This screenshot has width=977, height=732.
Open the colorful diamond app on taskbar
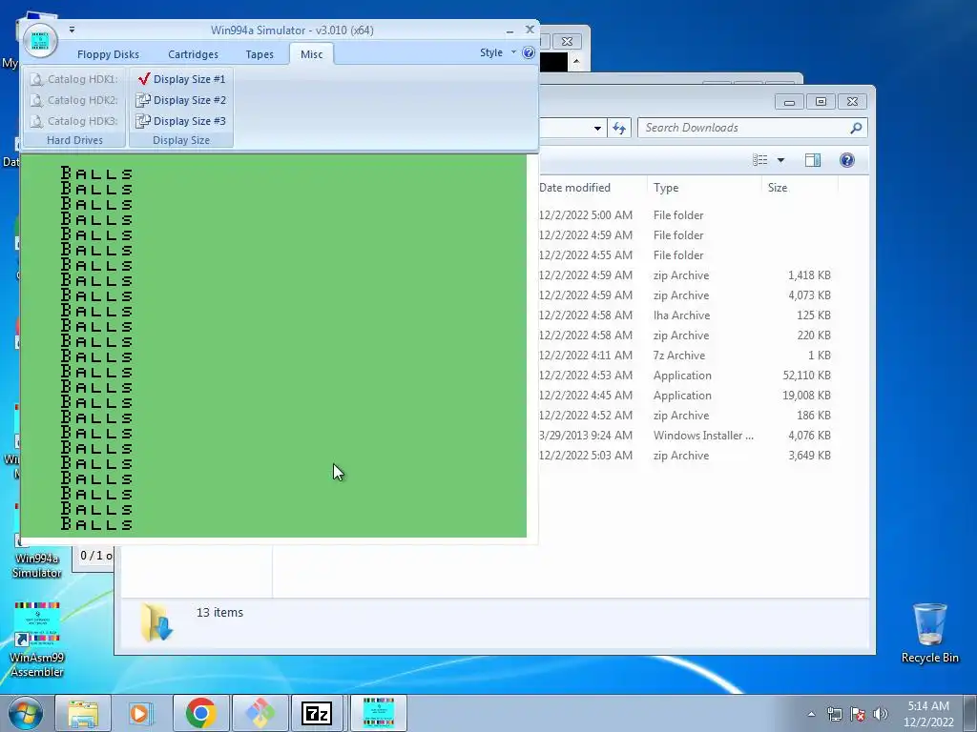click(x=260, y=713)
